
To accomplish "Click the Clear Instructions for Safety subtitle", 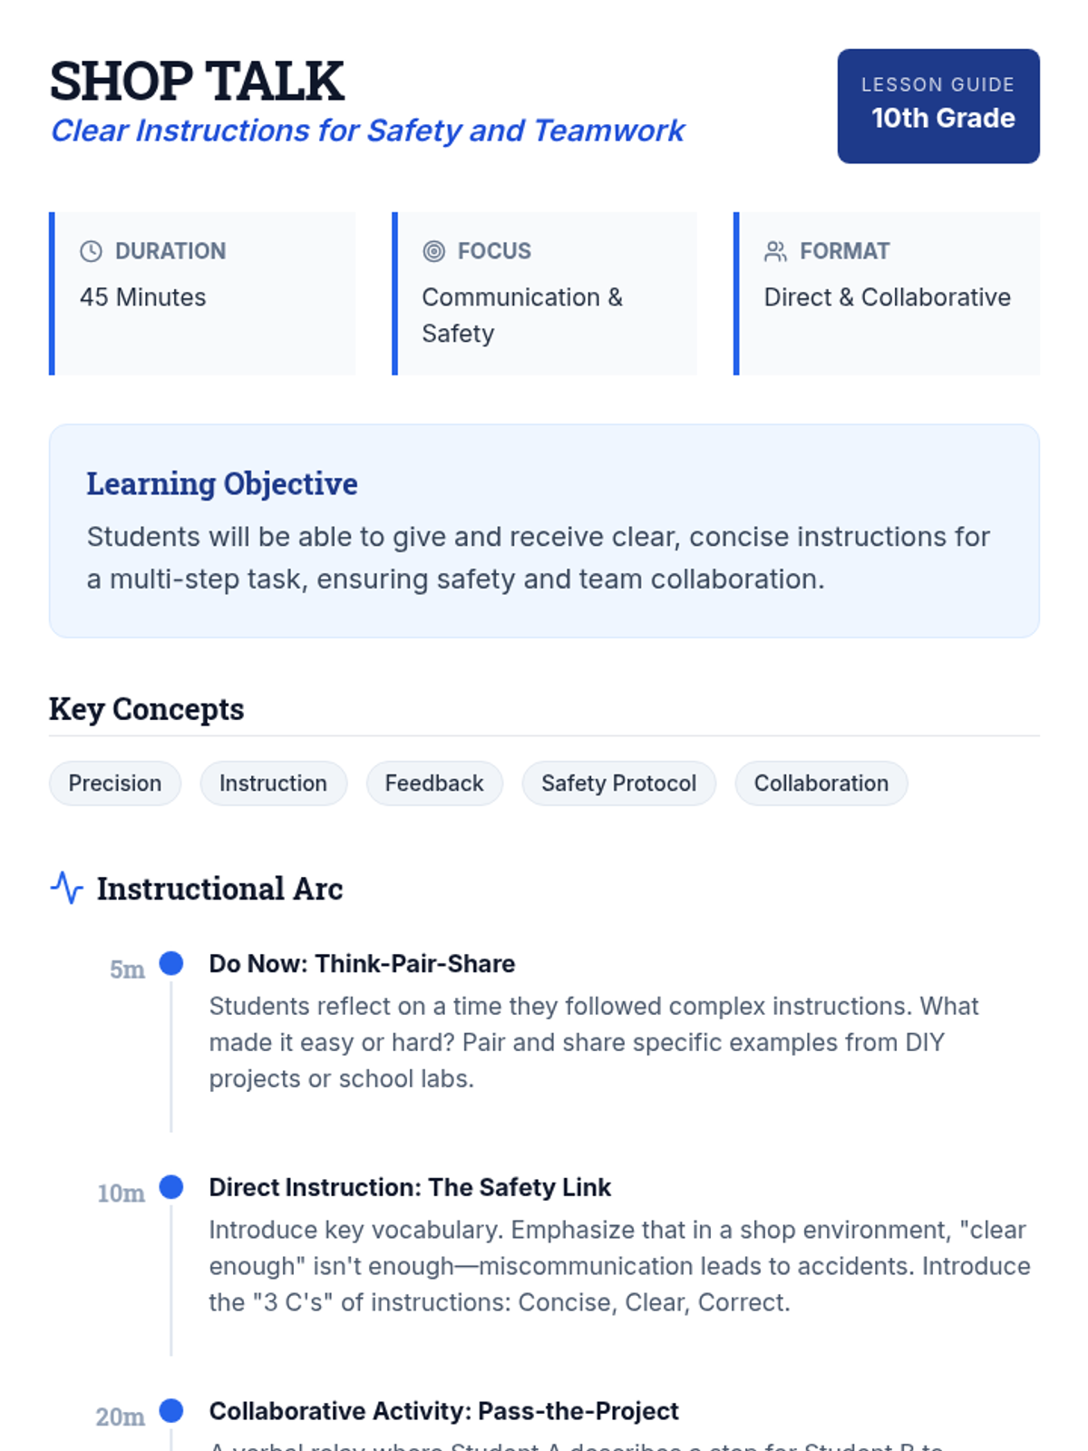I will tap(367, 131).
